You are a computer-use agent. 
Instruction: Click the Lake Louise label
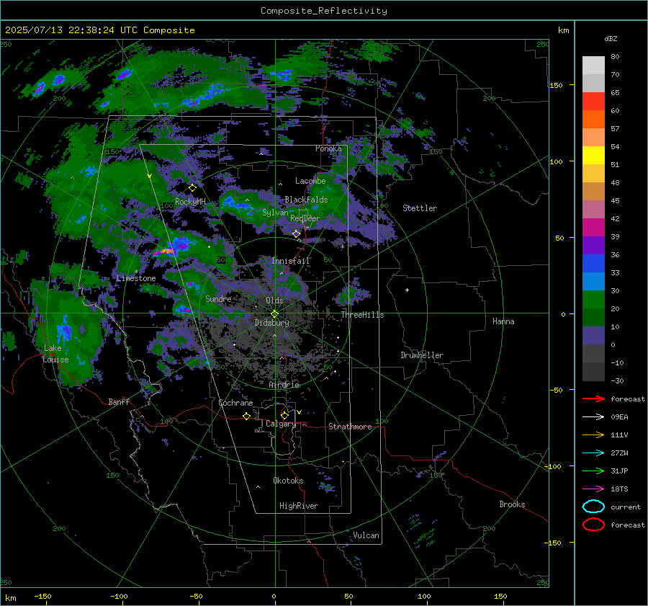55,354
